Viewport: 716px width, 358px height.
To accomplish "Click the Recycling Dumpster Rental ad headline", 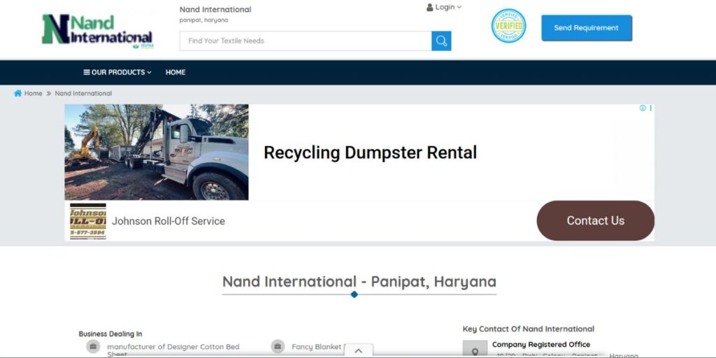I will (370, 152).
